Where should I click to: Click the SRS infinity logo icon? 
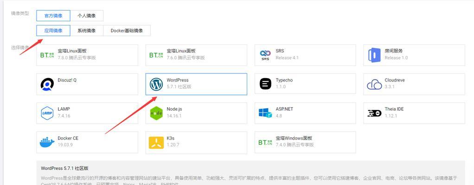265,55
